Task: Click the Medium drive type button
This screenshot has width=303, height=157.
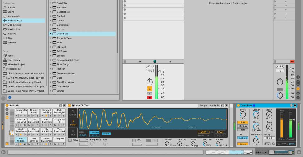Action: point(243,126)
